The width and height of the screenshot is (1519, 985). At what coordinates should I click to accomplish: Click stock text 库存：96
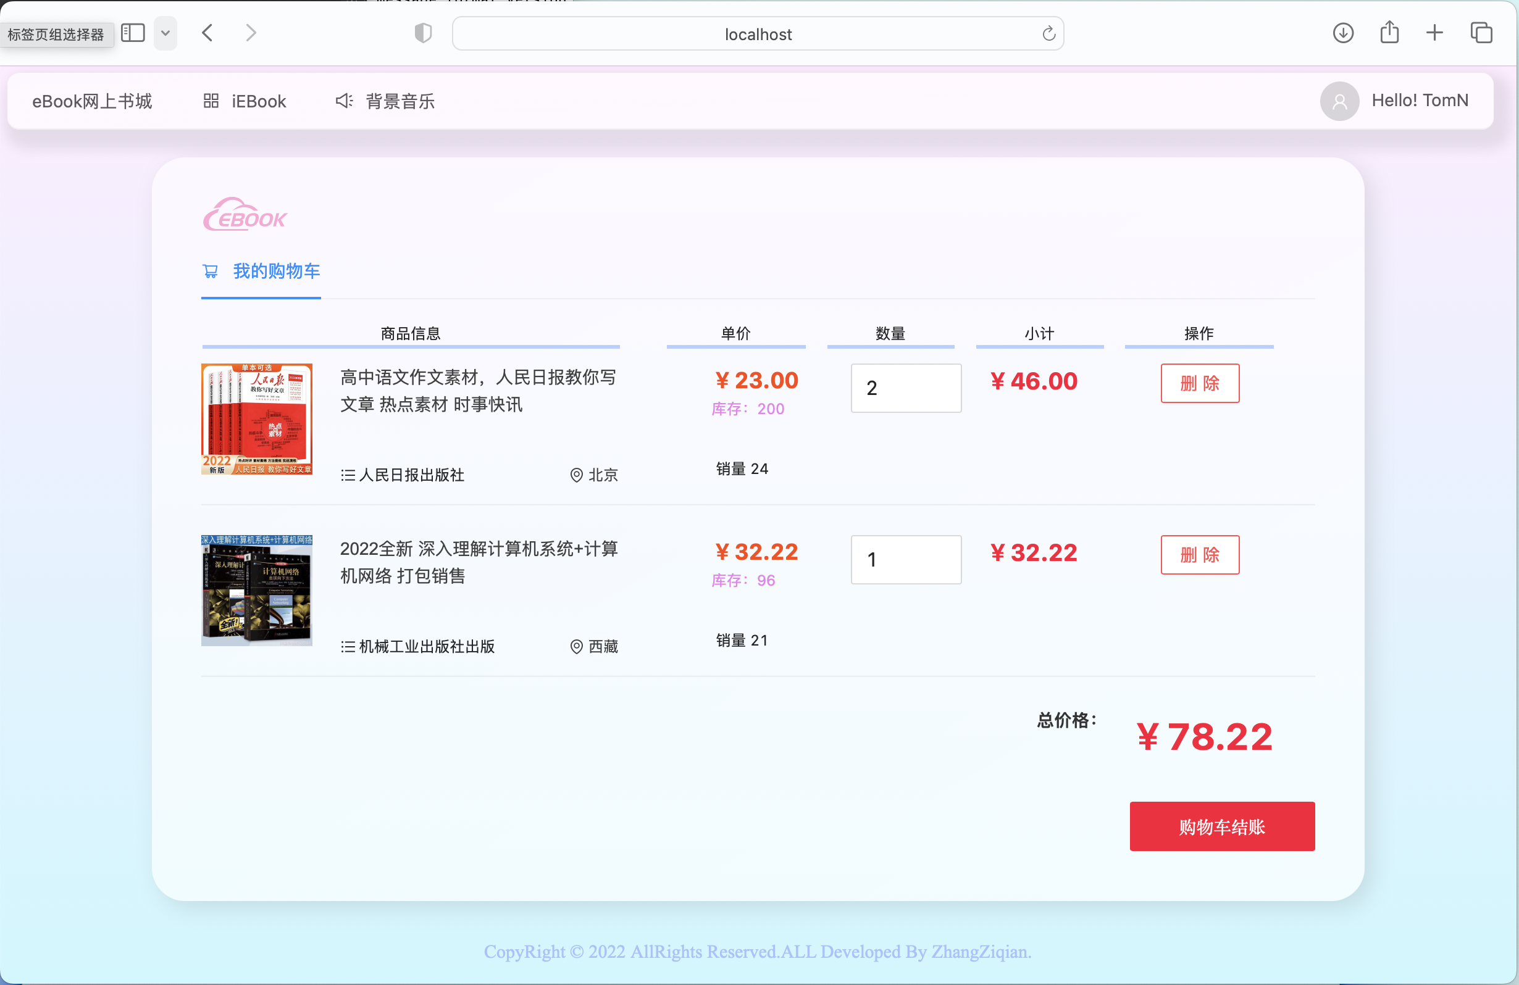click(x=743, y=581)
